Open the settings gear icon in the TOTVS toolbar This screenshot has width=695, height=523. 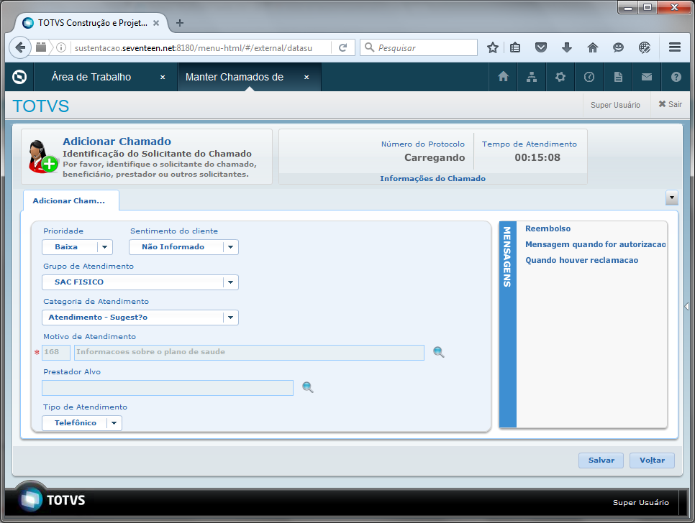pos(560,77)
